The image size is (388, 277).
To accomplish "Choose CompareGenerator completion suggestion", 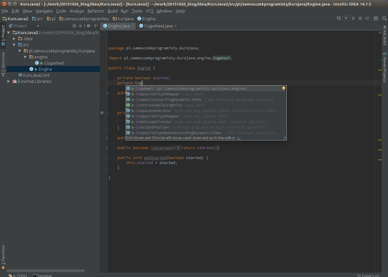I will pos(206,111).
